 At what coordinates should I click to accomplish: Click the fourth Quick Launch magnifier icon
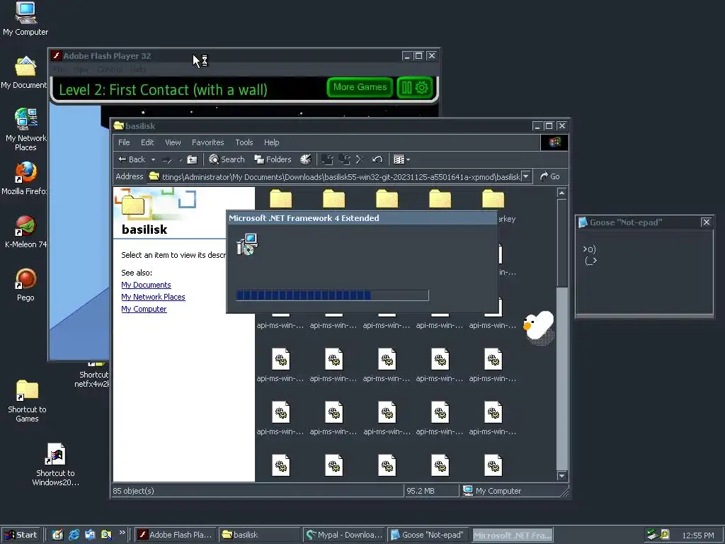tap(106, 535)
